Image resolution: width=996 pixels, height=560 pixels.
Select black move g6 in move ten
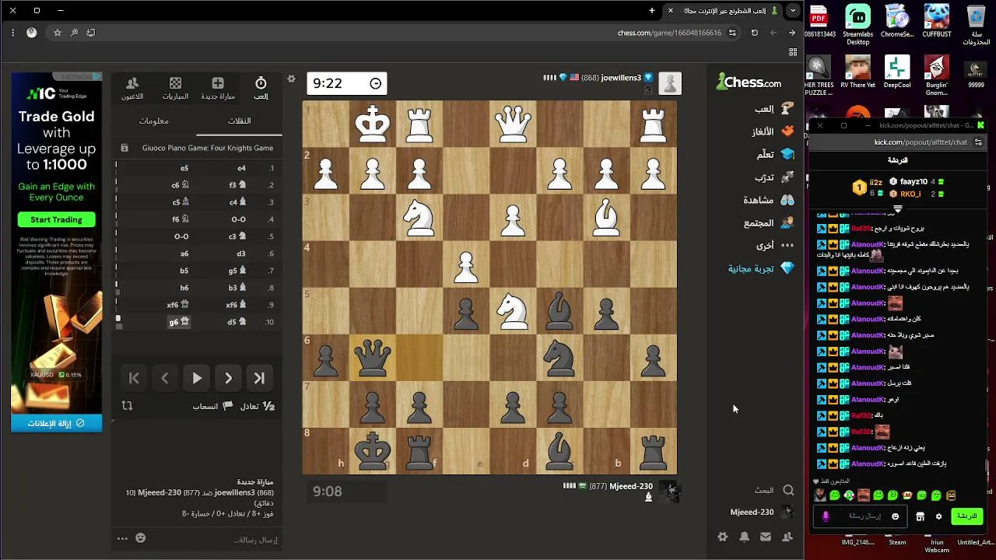point(179,322)
